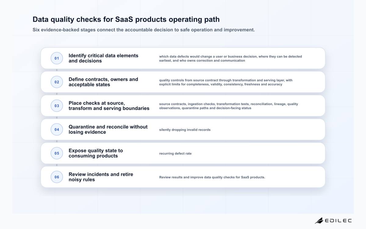Select 'Quarantine and reconcile without losing evidence' heading
Viewport: 366px width, 229px height.
[x=108, y=129]
